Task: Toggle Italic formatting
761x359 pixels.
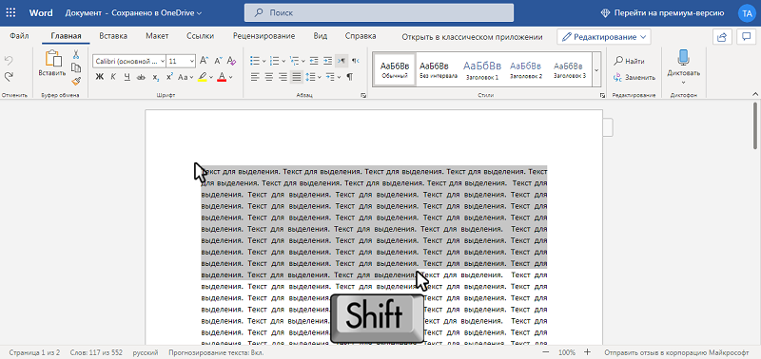Action: click(113, 77)
